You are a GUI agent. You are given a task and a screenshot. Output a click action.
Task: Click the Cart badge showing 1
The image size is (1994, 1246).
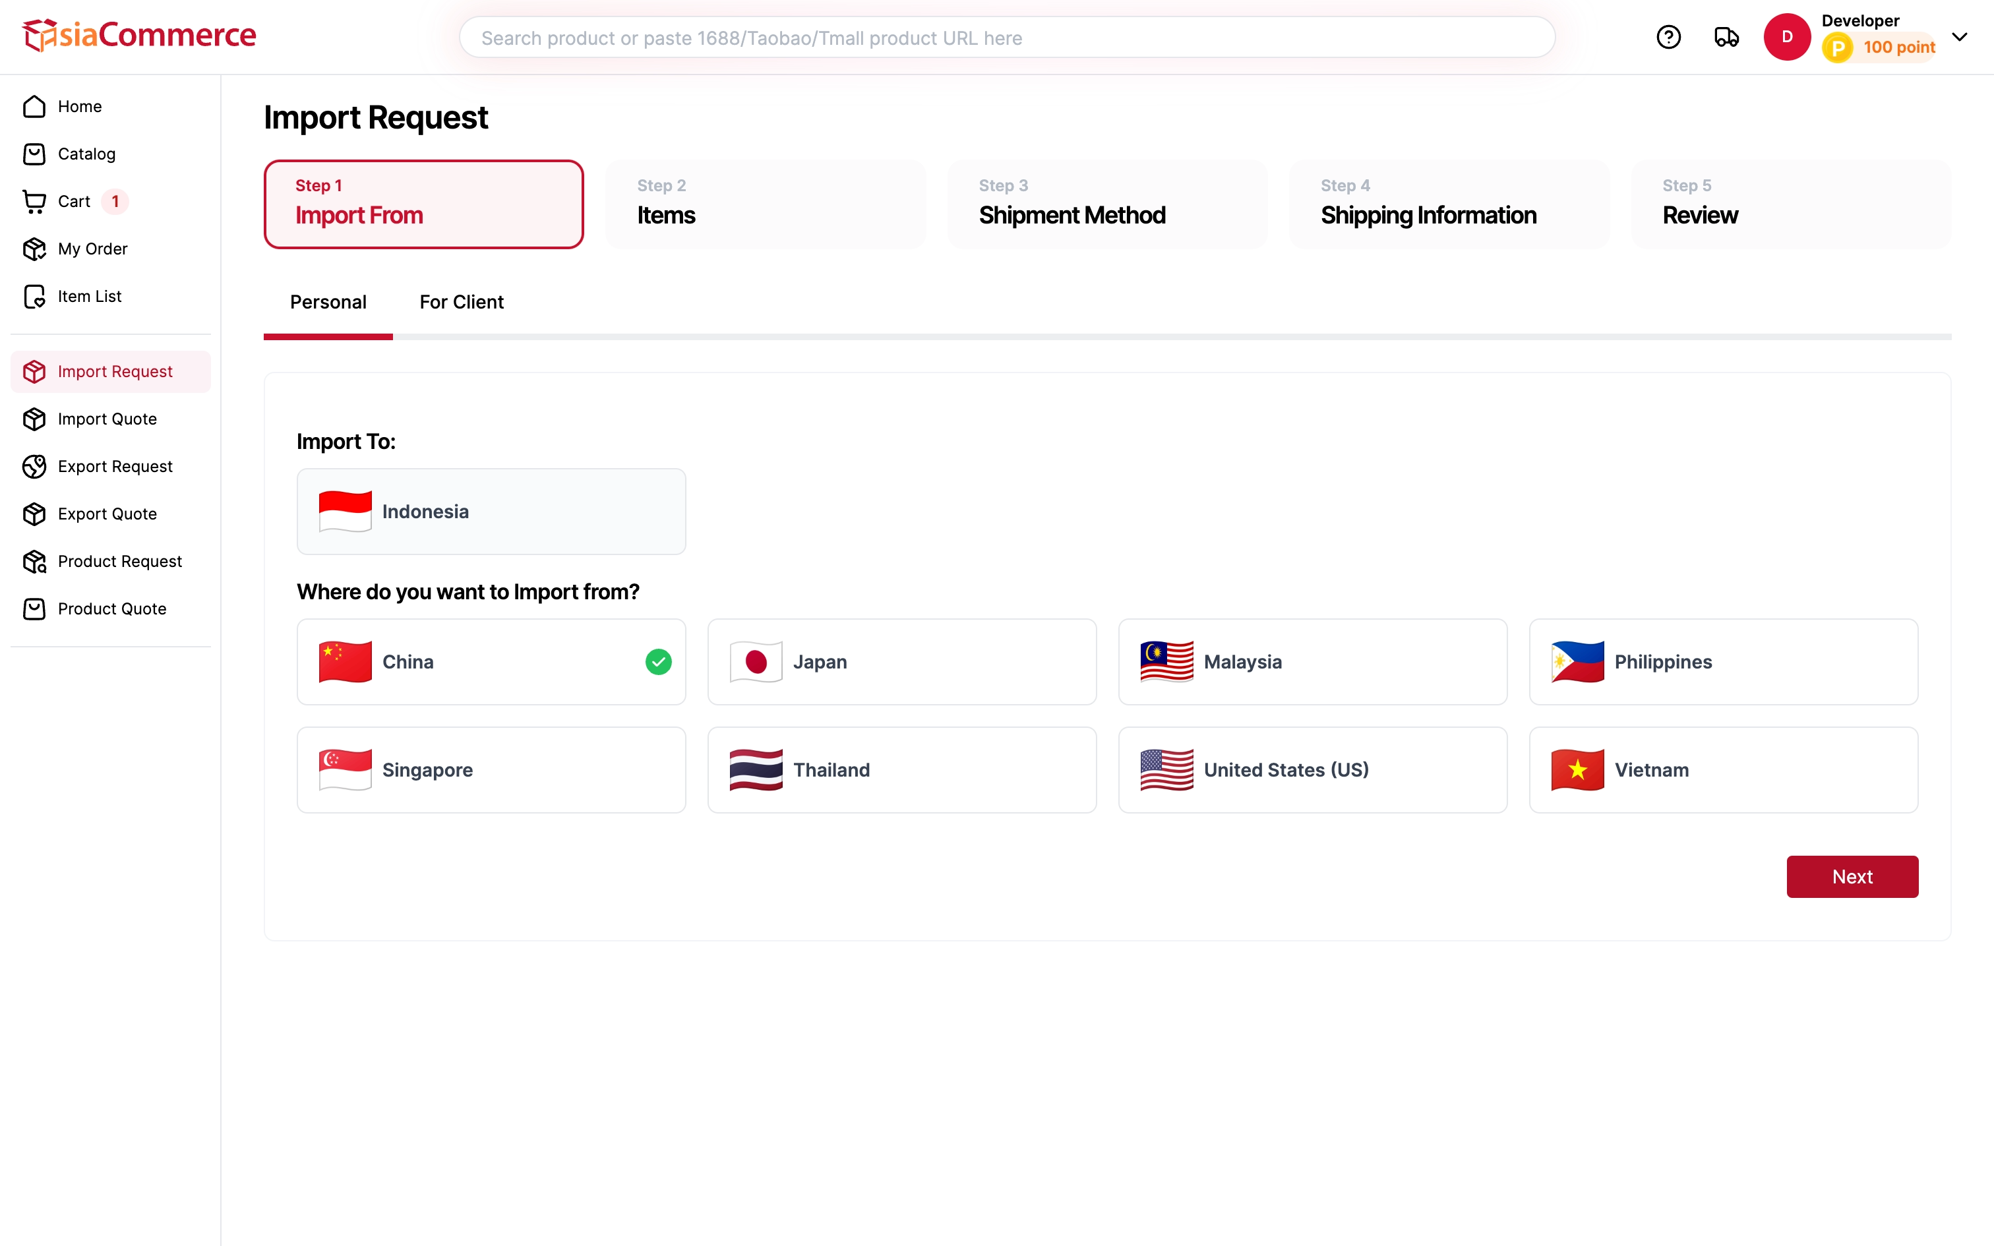[x=115, y=201]
